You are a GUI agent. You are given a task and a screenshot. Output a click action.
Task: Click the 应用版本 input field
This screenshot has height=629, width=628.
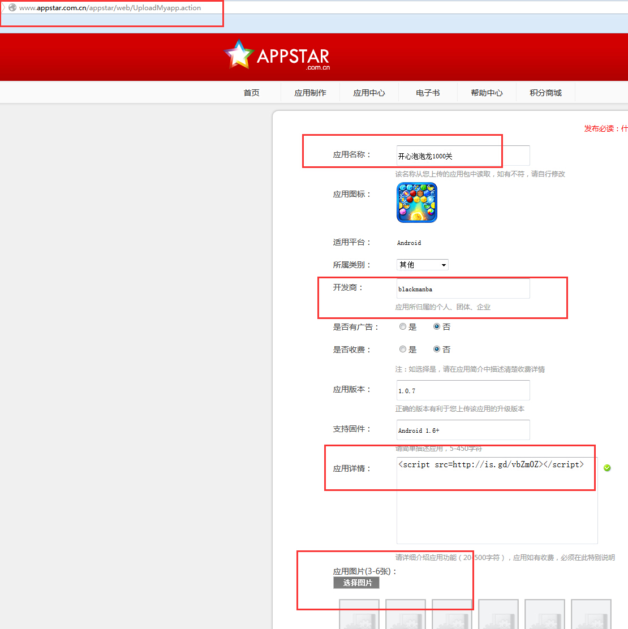coord(463,390)
